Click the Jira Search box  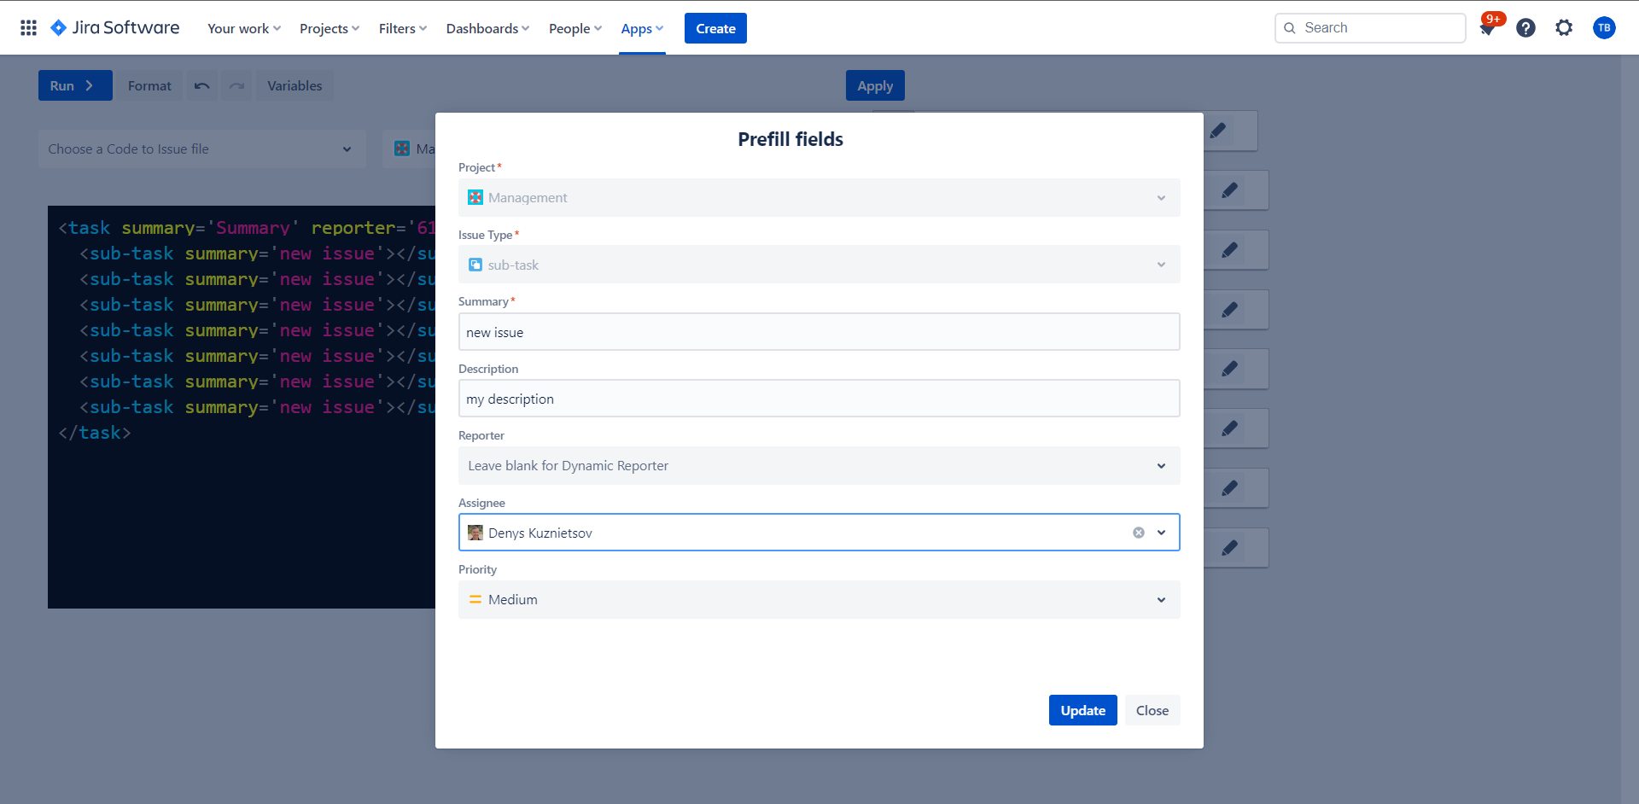pos(1370,28)
